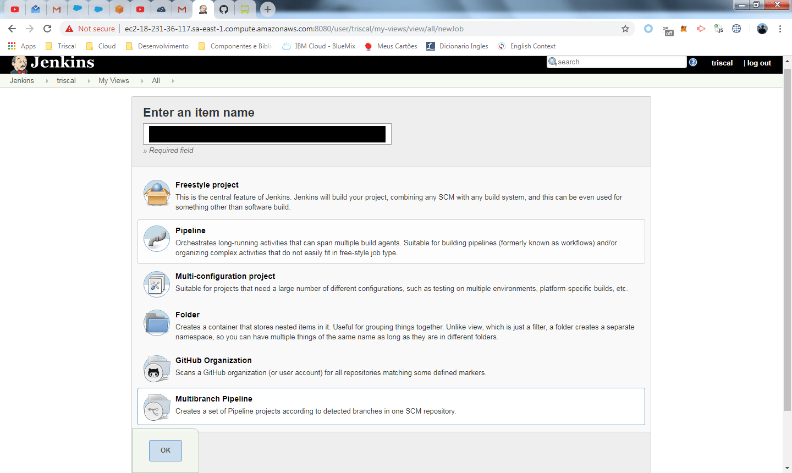Switch to the orange cube icon tab
Screen dimensions: 792x473
[119, 9]
